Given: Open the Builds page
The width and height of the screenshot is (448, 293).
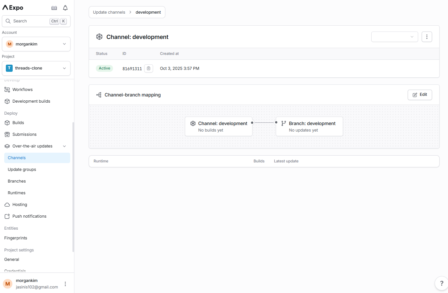Looking at the screenshot, I should click(x=18, y=123).
